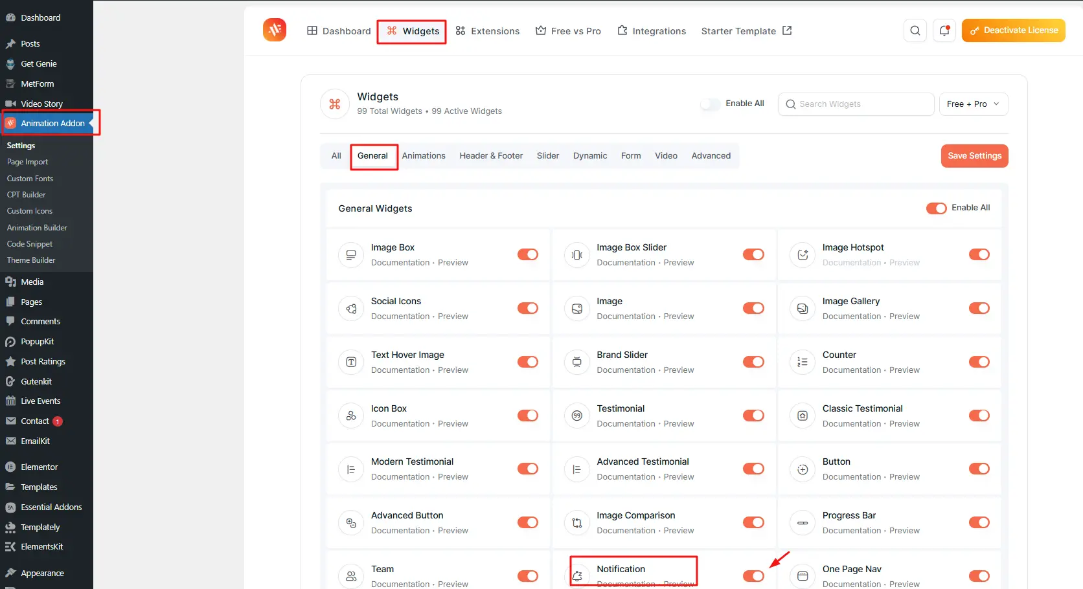This screenshot has height=589, width=1083.
Task: Open the Brand Slider Documentation link
Action: (626, 370)
